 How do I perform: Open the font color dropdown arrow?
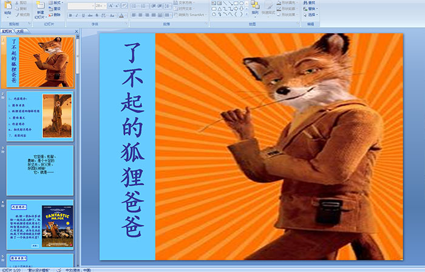(126, 15)
